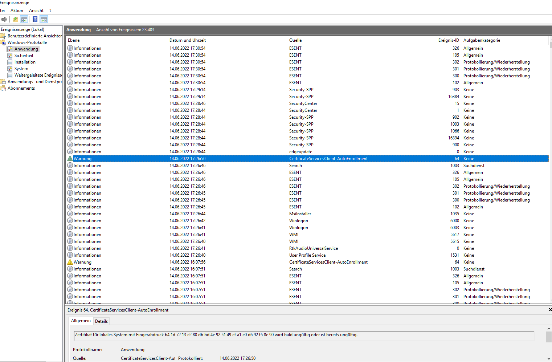The image size is (552, 362).
Task: Select Ereignisanzeige (Lokal) root node
Action: click(x=23, y=29)
